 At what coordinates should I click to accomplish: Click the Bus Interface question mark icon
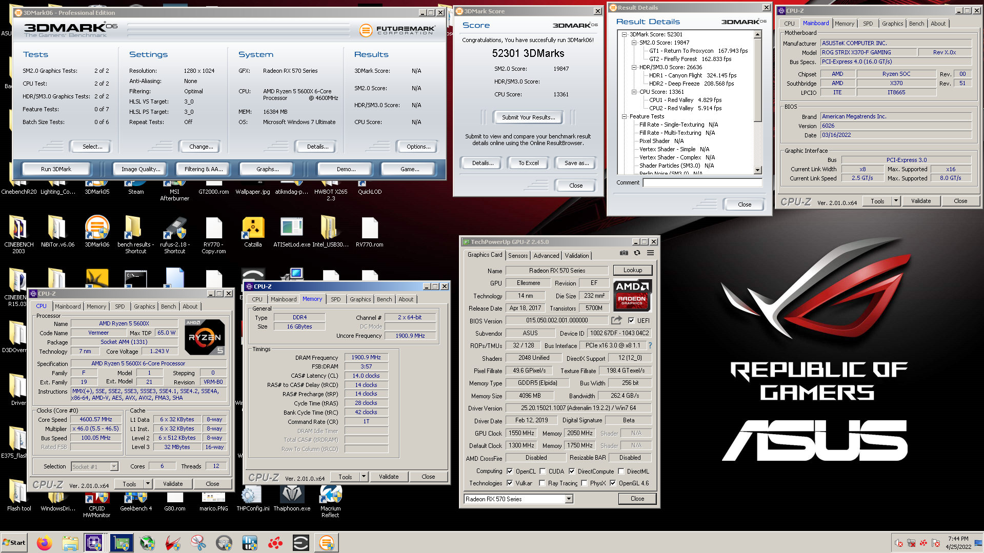pos(650,345)
